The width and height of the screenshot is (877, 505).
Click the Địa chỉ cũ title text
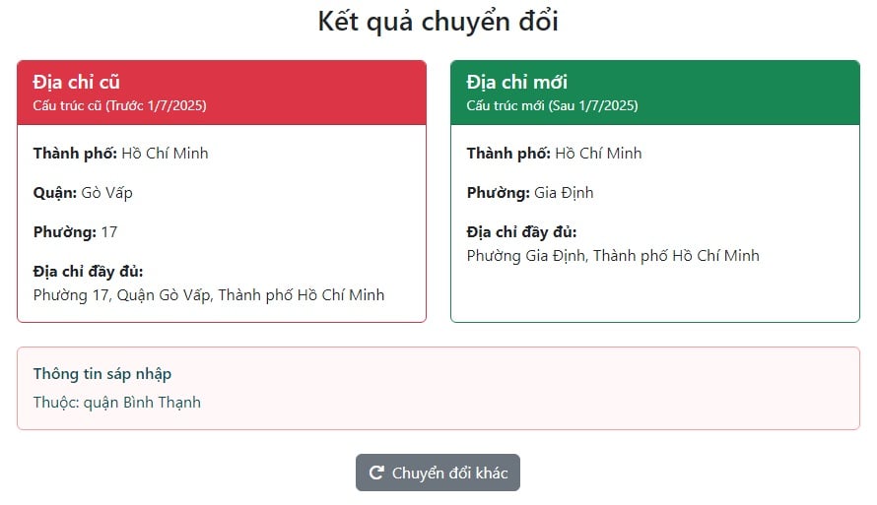pyautogui.click(x=77, y=82)
